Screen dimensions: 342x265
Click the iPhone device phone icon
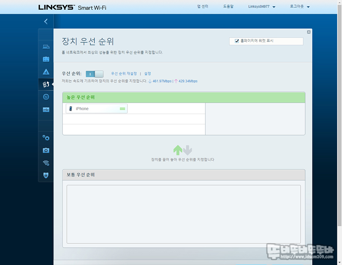[71, 109]
